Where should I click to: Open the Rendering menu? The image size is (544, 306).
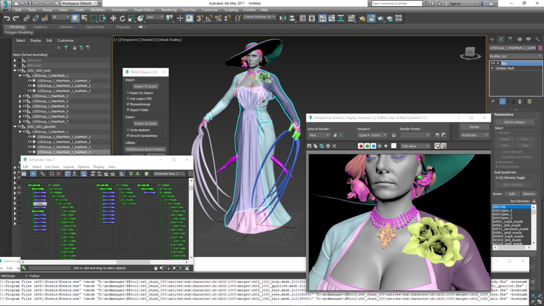(169, 10)
